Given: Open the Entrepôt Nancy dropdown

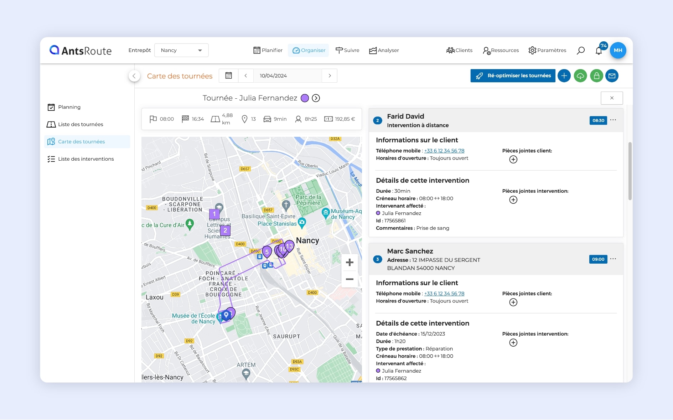Looking at the screenshot, I should click(x=181, y=51).
